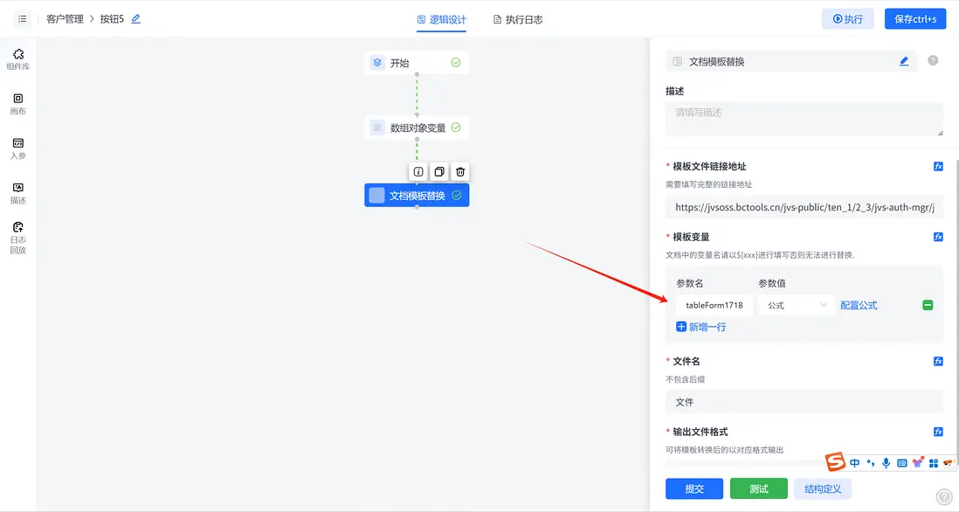Viewport: 959px width, 512px height.
Task: Click the info icon above 文档模板替换 node
Action: click(x=417, y=171)
